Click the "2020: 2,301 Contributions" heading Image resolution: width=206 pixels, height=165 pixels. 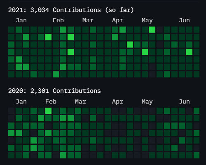tap(54, 91)
